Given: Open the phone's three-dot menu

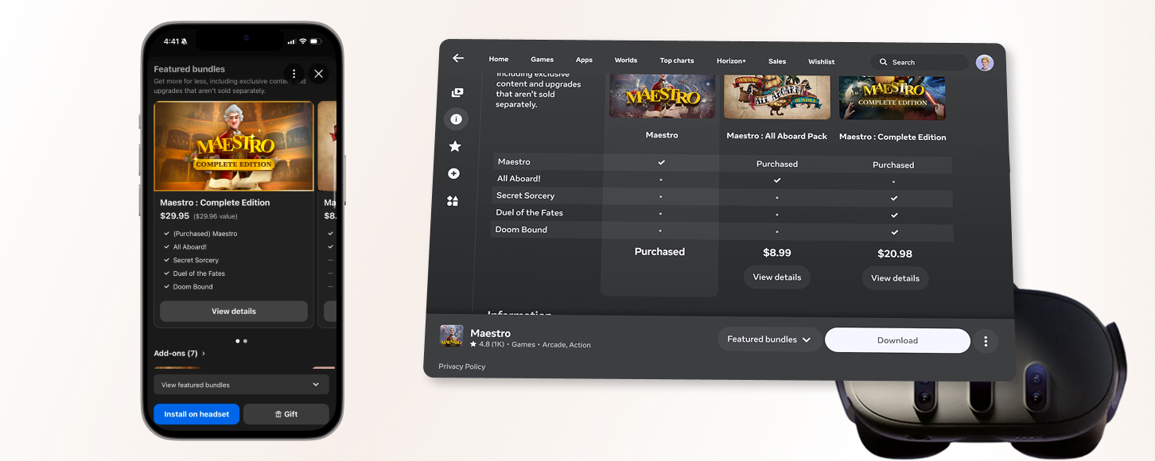Looking at the screenshot, I should [294, 73].
